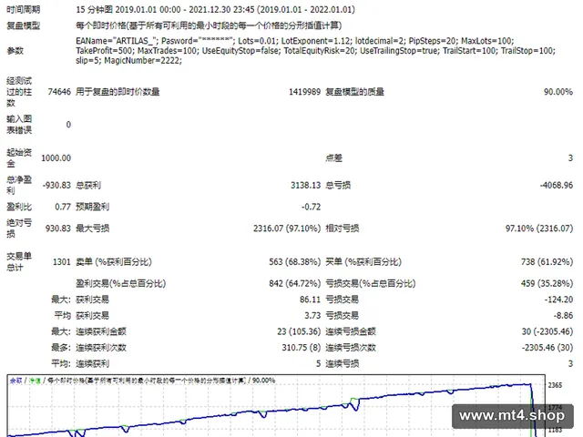
Task: Select loss trades value 459 (35.28%)
Action: coord(547,283)
